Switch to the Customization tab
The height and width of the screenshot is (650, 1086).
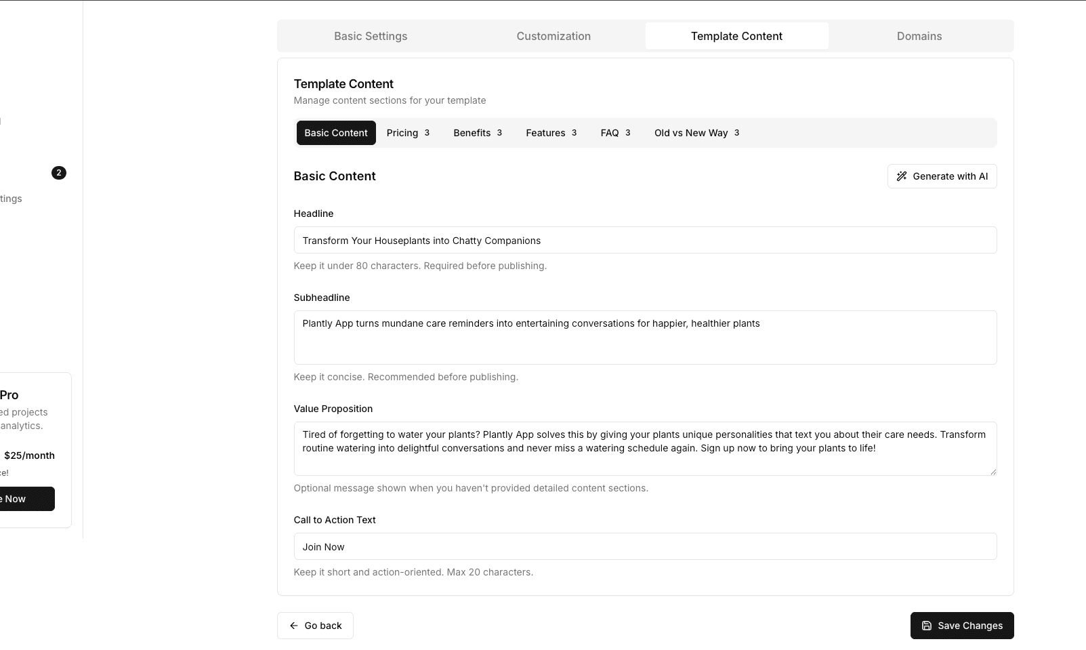pos(554,37)
